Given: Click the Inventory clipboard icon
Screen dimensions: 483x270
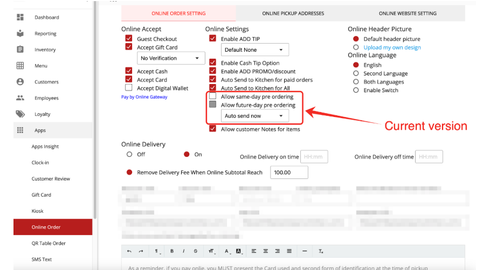Looking at the screenshot, I should [x=20, y=49].
